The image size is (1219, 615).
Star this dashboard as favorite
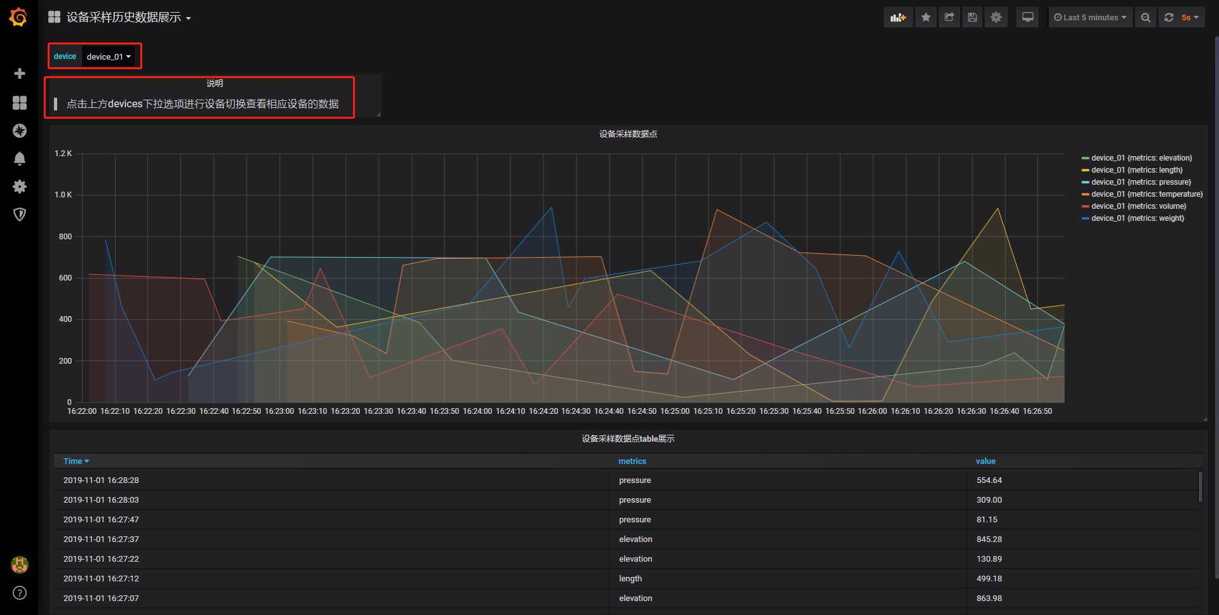[x=926, y=17]
